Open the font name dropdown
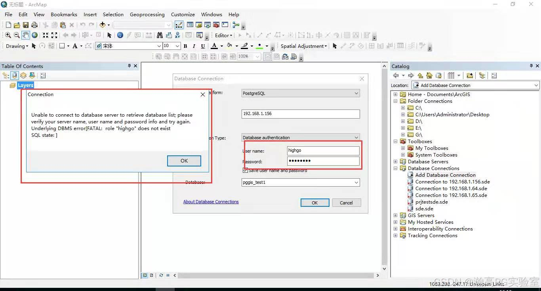This screenshot has height=291, width=541. [x=159, y=46]
